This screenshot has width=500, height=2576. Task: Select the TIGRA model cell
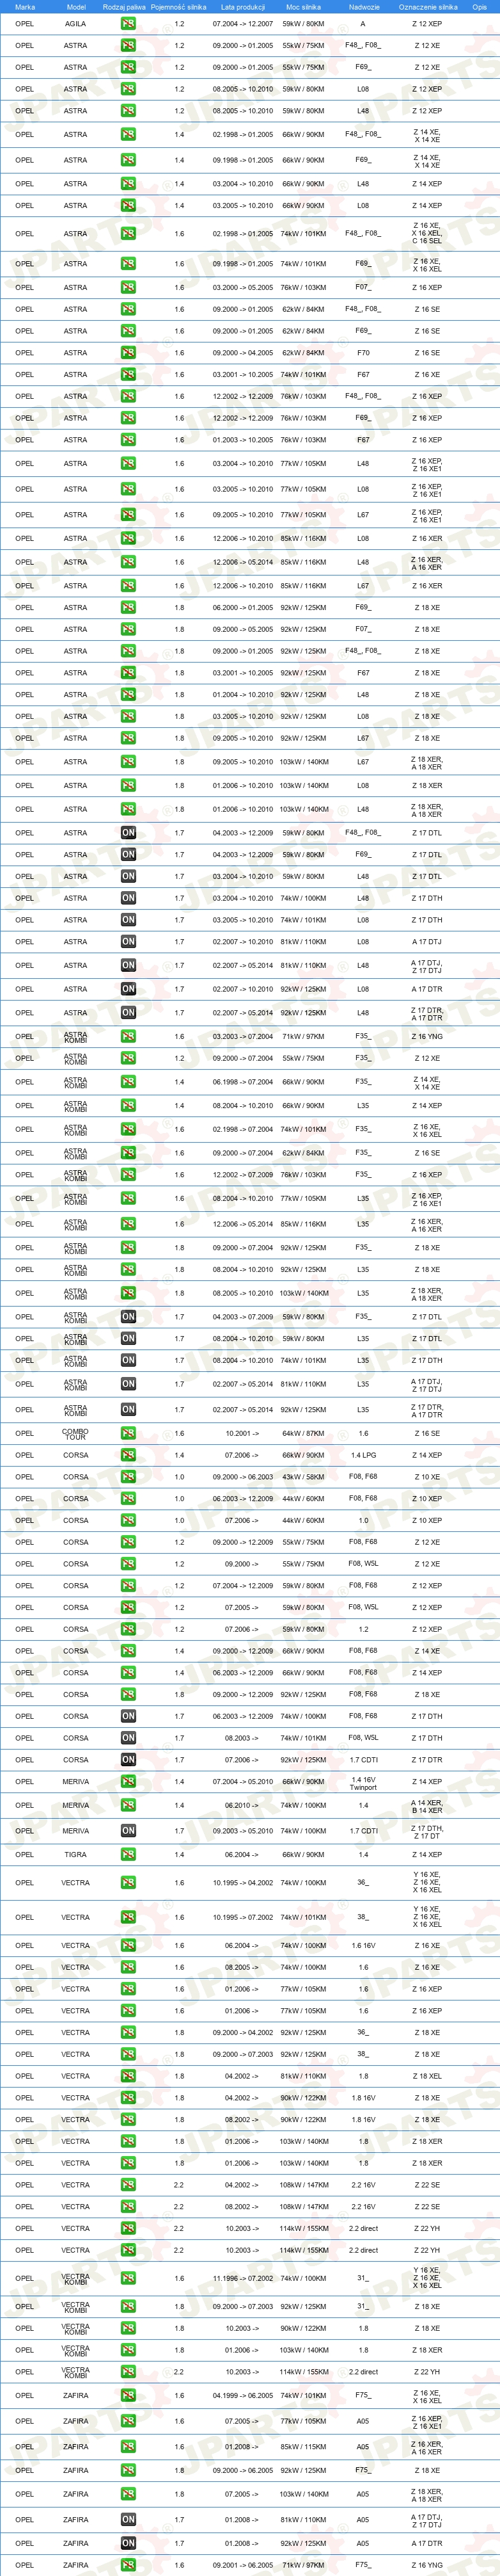[x=76, y=1855]
